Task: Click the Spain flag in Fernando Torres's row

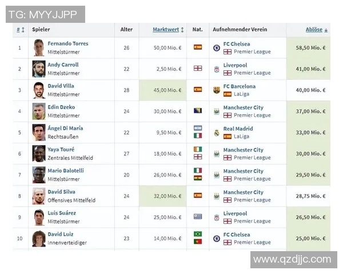Action: pos(198,47)
